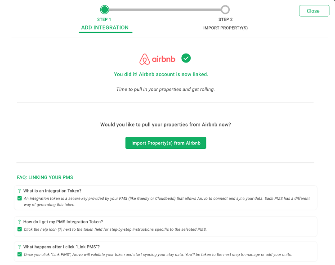The image size is (335, 265).
Task: Click the FAQ: Linking Your PMS heading
Action: click(45, 177)
